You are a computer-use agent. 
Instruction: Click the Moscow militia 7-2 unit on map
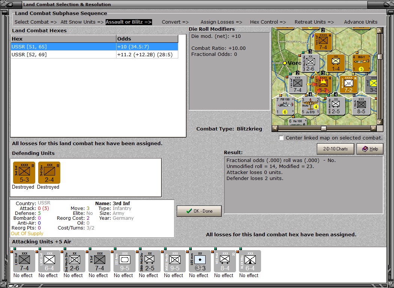click(349, 84)
